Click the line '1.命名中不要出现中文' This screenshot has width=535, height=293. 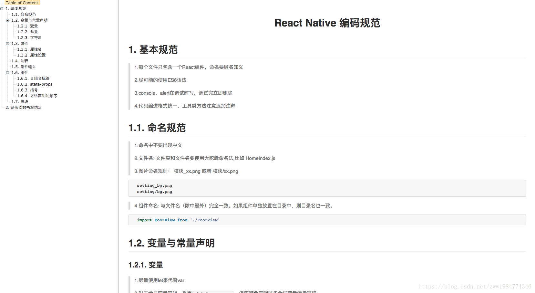click(x=158, y=145)
